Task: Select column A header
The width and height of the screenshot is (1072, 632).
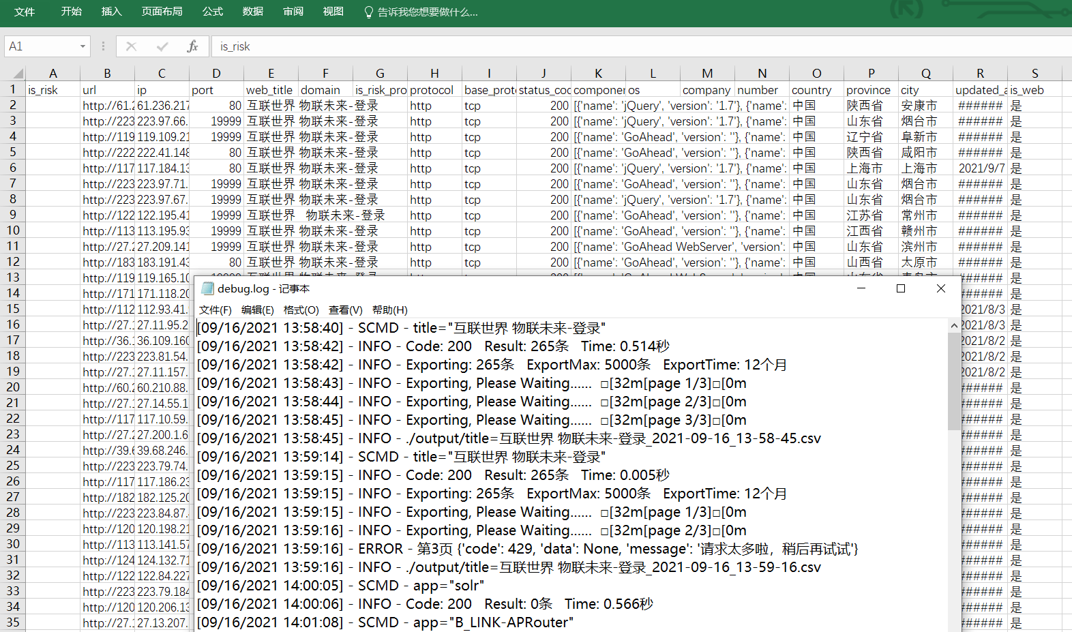Action: tap(53, 74)
